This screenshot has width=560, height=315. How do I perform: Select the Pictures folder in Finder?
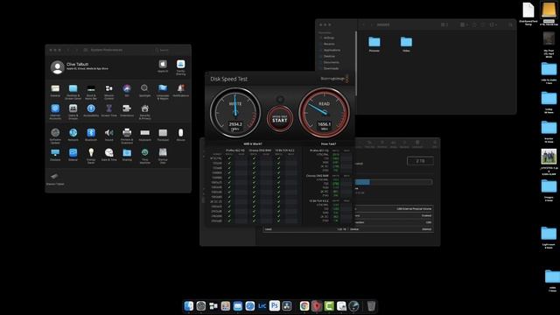pos(374,45)
